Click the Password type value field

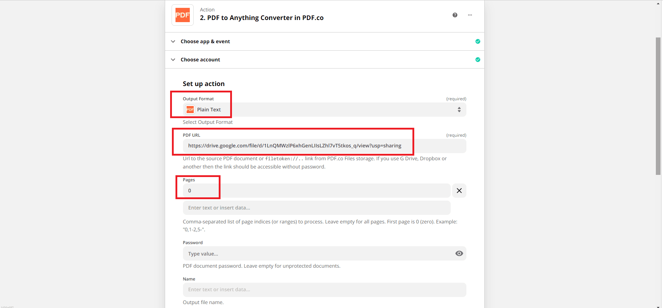point(316,254)
